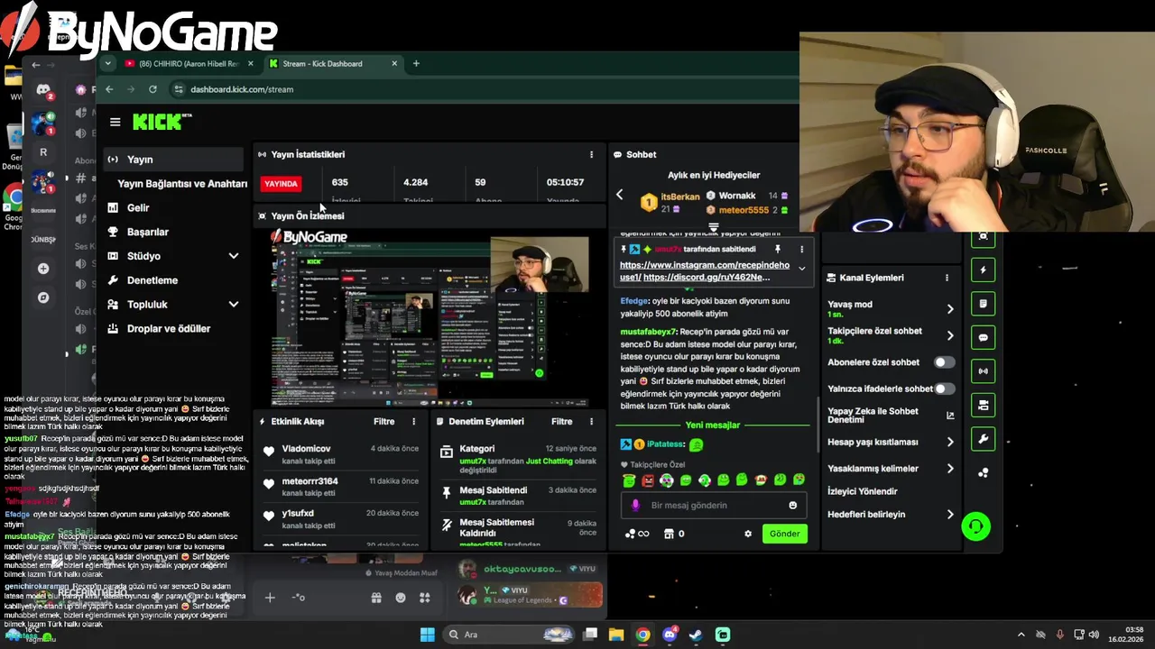This screenshot has height=649, width=1155.
Task: Open Denetim Eylemleri three-dot menu
Action: click(591, 421)
